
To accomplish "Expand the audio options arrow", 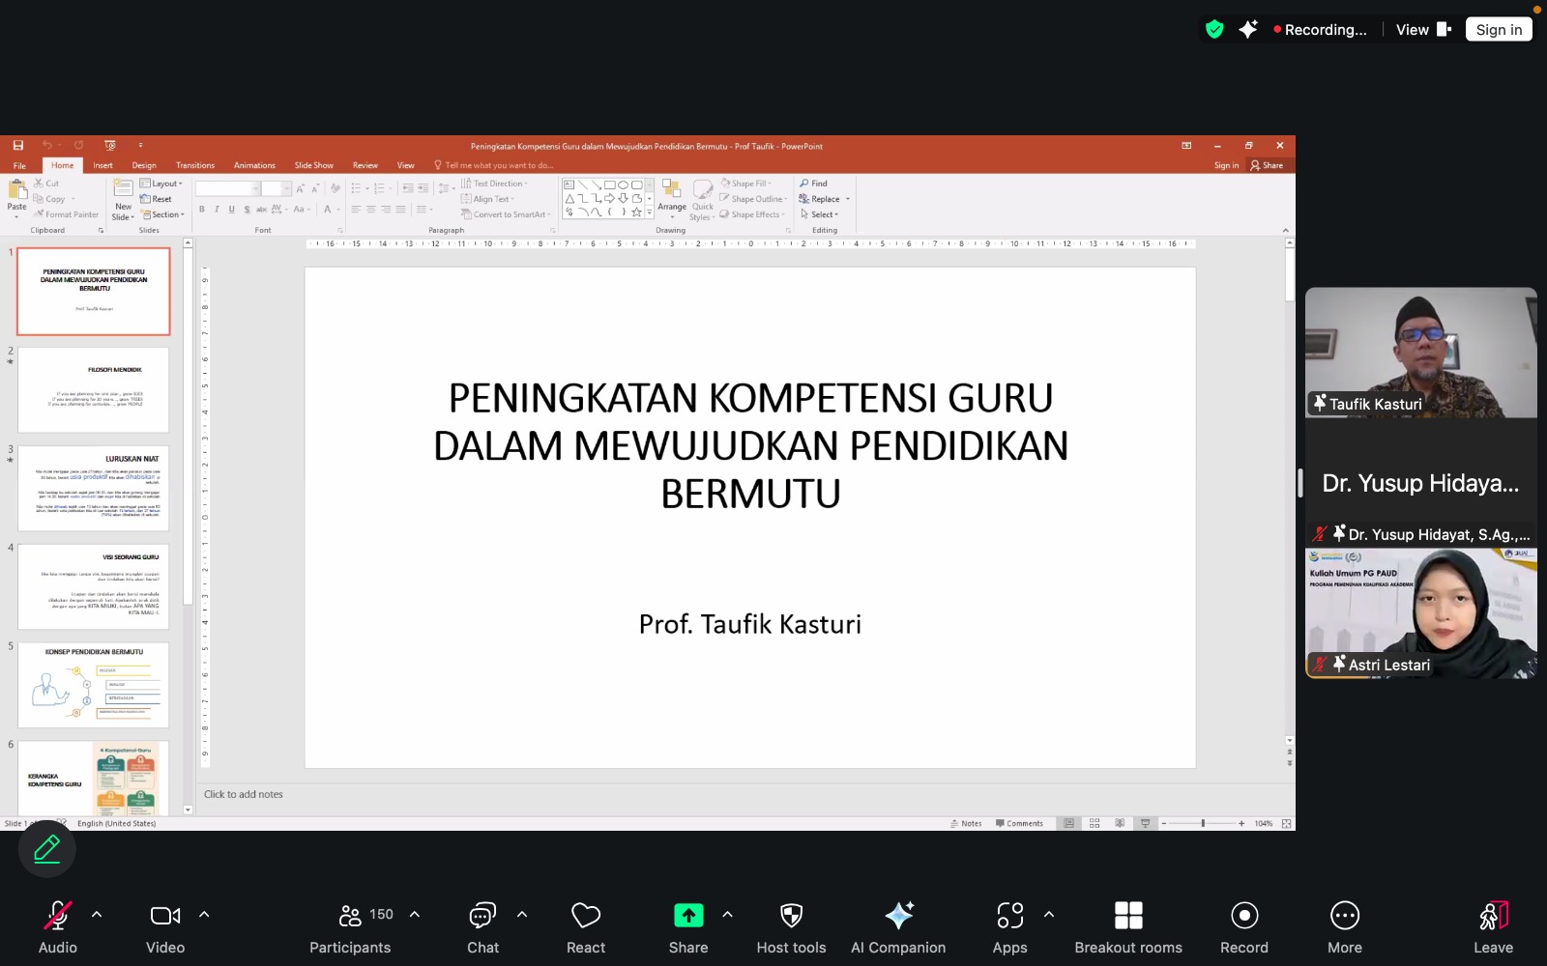I will pyautogui.click(x=97, y=914).
